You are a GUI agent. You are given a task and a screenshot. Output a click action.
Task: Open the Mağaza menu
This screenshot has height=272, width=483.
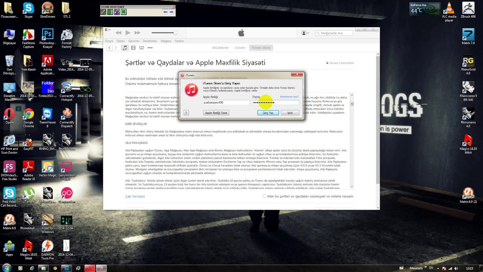point(166,41)
